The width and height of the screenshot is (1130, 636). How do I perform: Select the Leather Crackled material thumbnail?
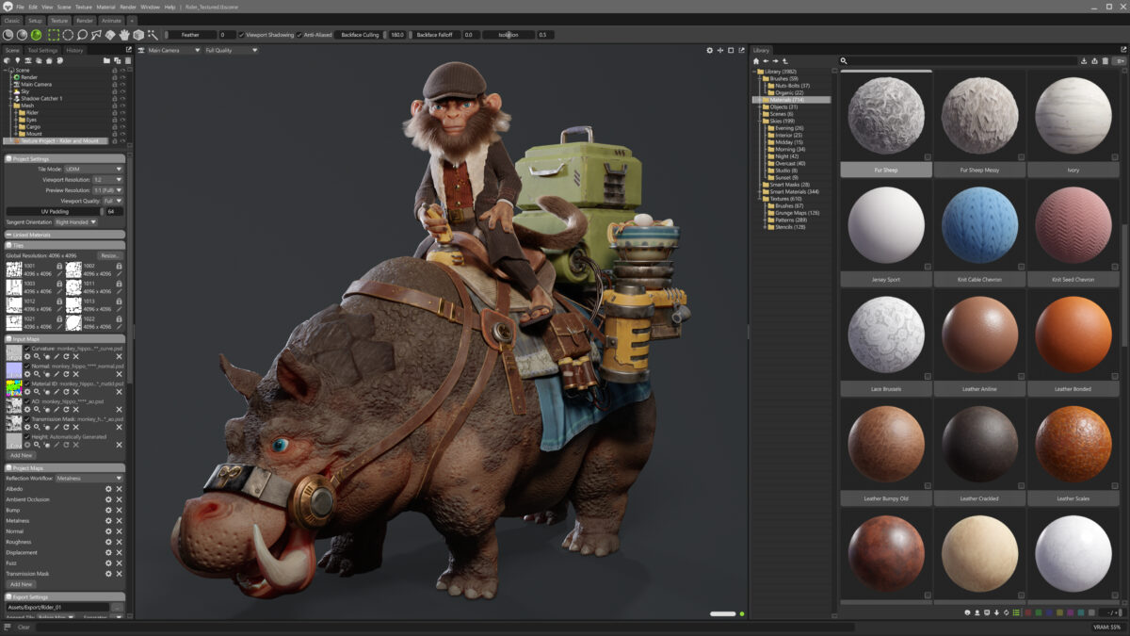(979, 443)
